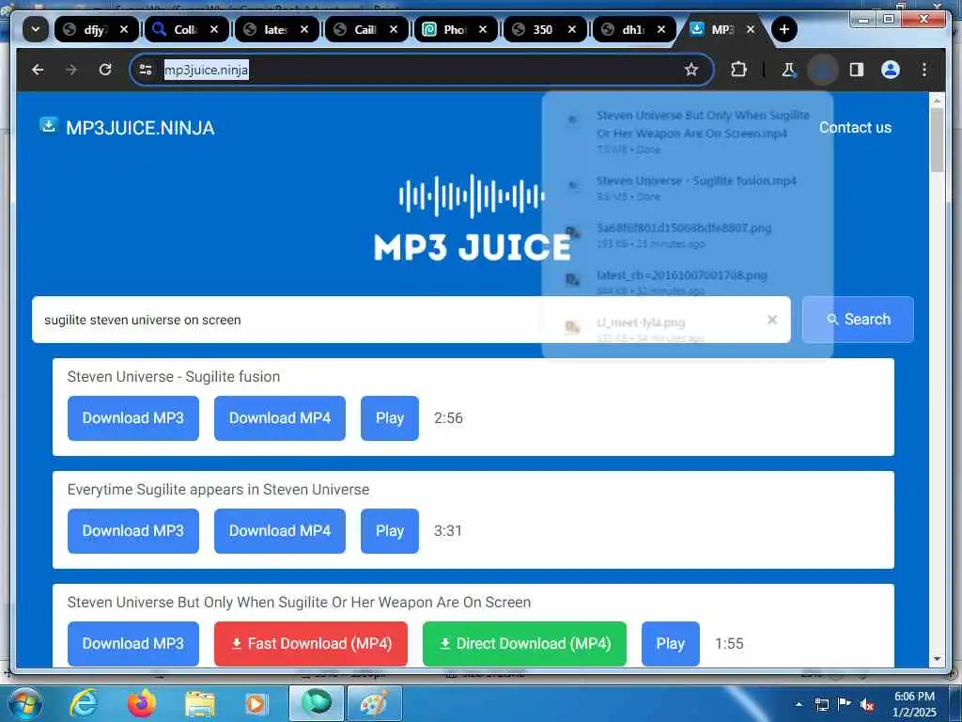
Task: Open the Contact us link
Action: [x=855, y=127]
